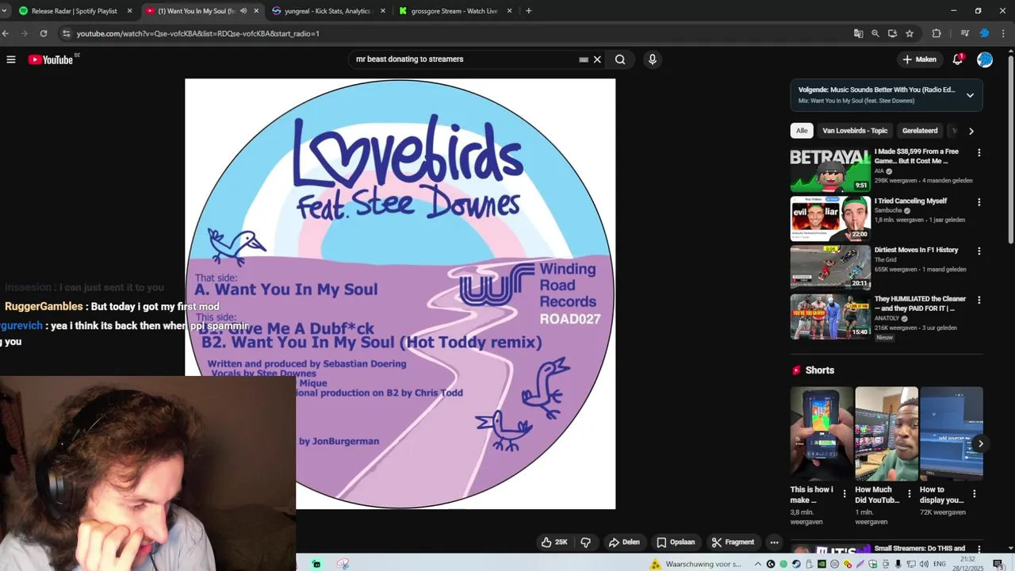
Task: Go to the YouTube home logo
Action: (x=51, y=59)
